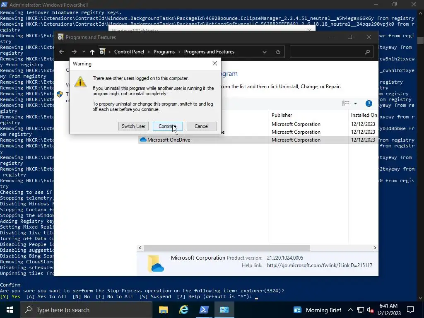Click the muted volume tray icon

pyautogui.click(x=371, y=310)
